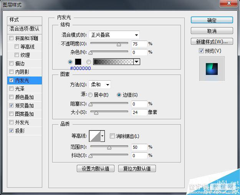Click the 设置为默认值 button
240x195 pixels.
point(96,169)
